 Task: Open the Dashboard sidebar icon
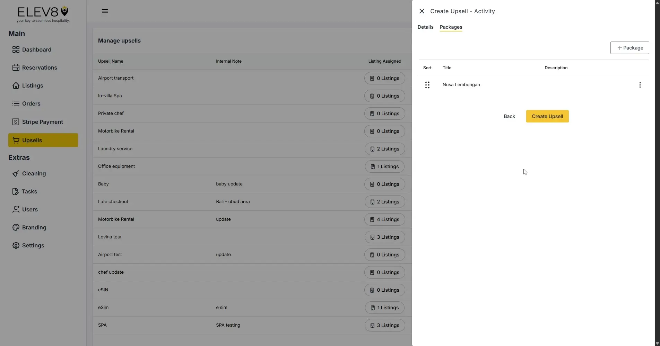16,49
